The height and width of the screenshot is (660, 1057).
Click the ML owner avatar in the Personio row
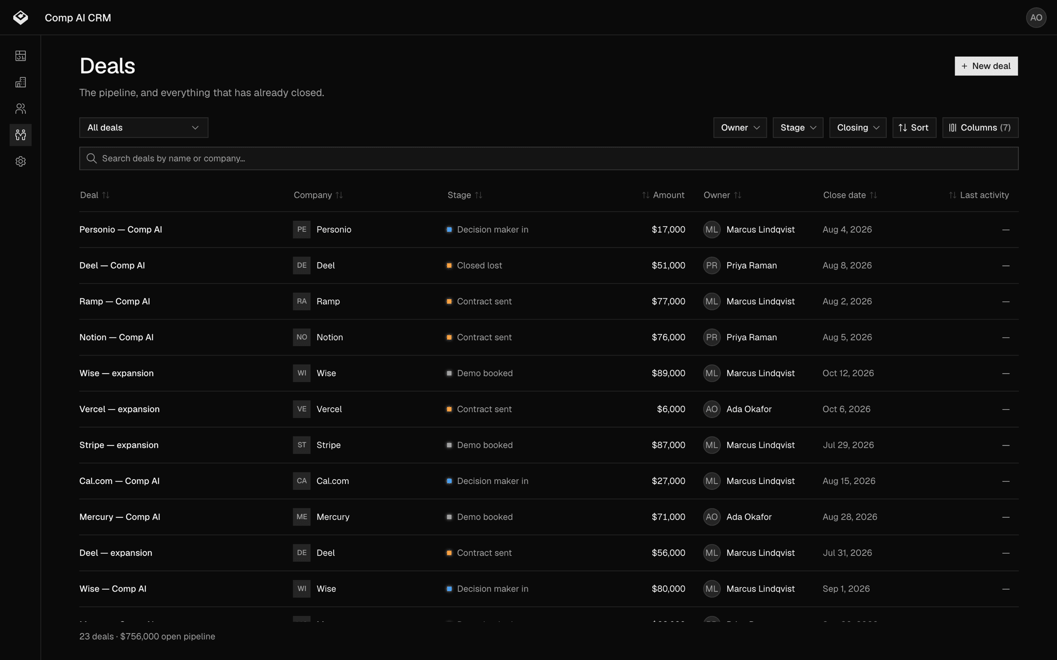coord(712,229)
